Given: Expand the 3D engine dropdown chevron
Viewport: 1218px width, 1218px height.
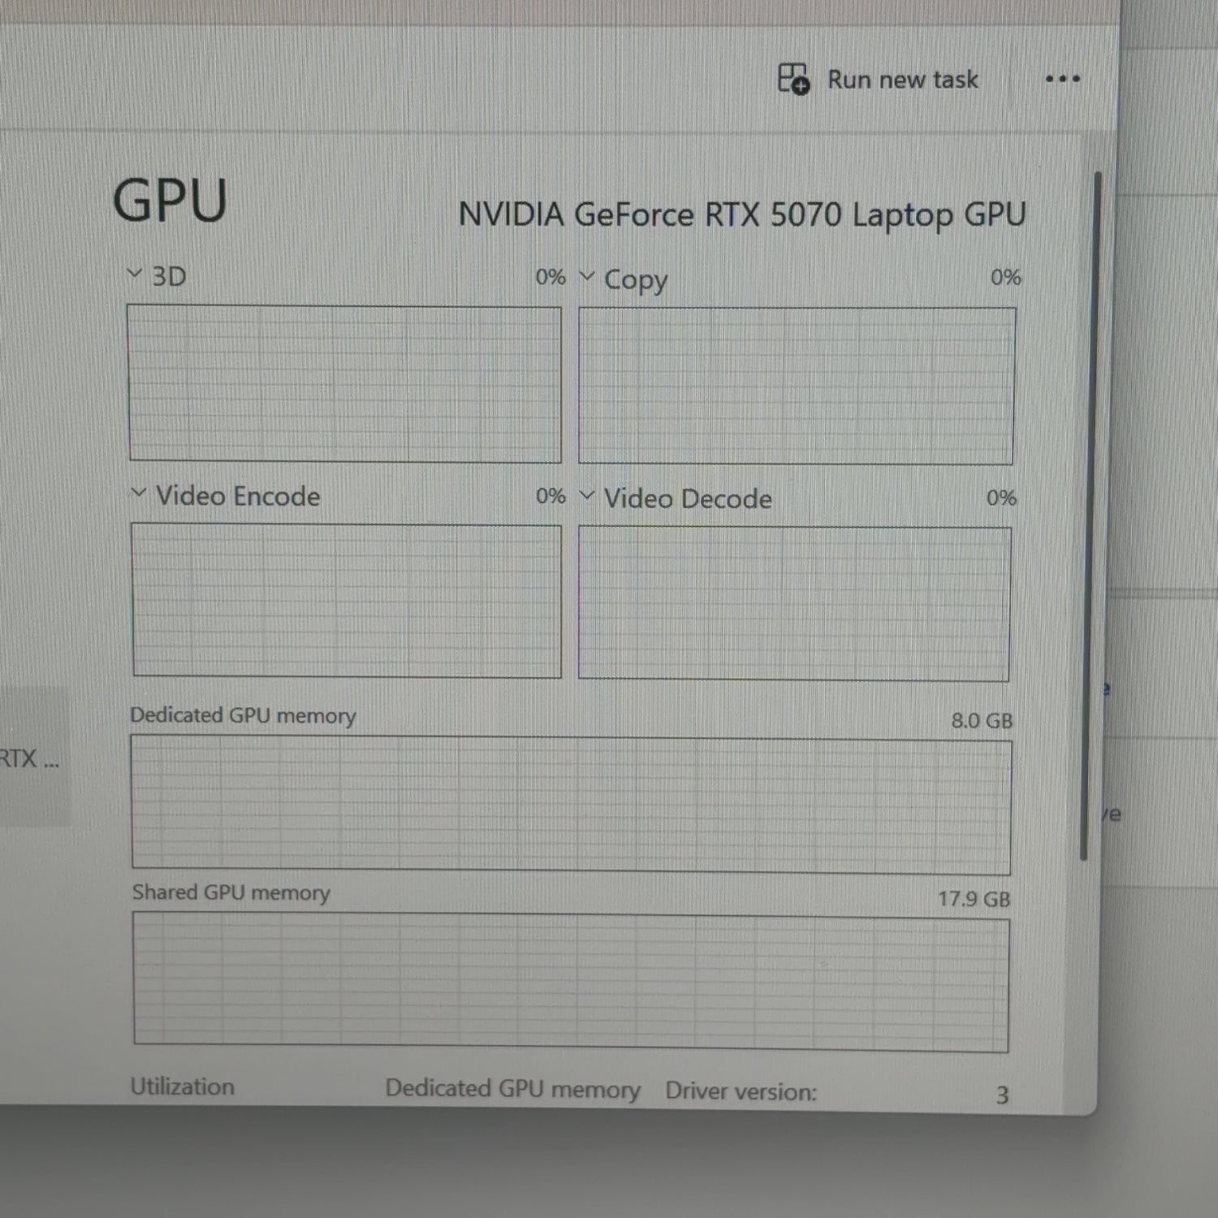Looking at the screenshot, I should (135, 274).
